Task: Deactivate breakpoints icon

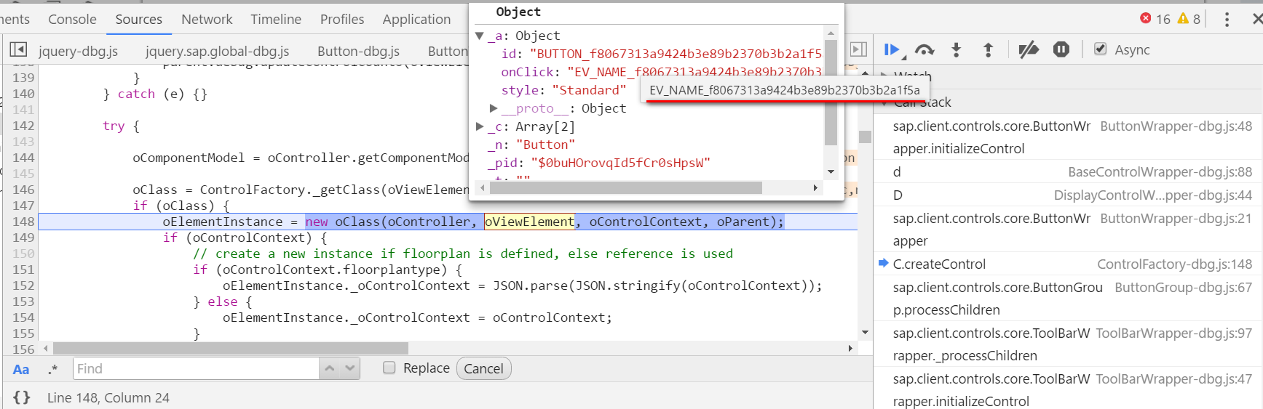Action: point(1029,49)
